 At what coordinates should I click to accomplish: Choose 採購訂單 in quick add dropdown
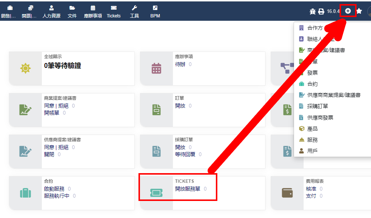coord(318,106)
